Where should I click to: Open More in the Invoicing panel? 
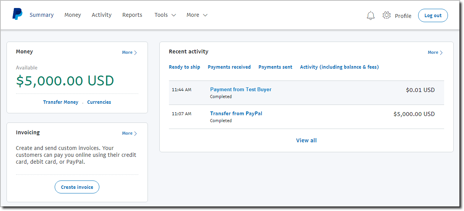click(129, 134)
